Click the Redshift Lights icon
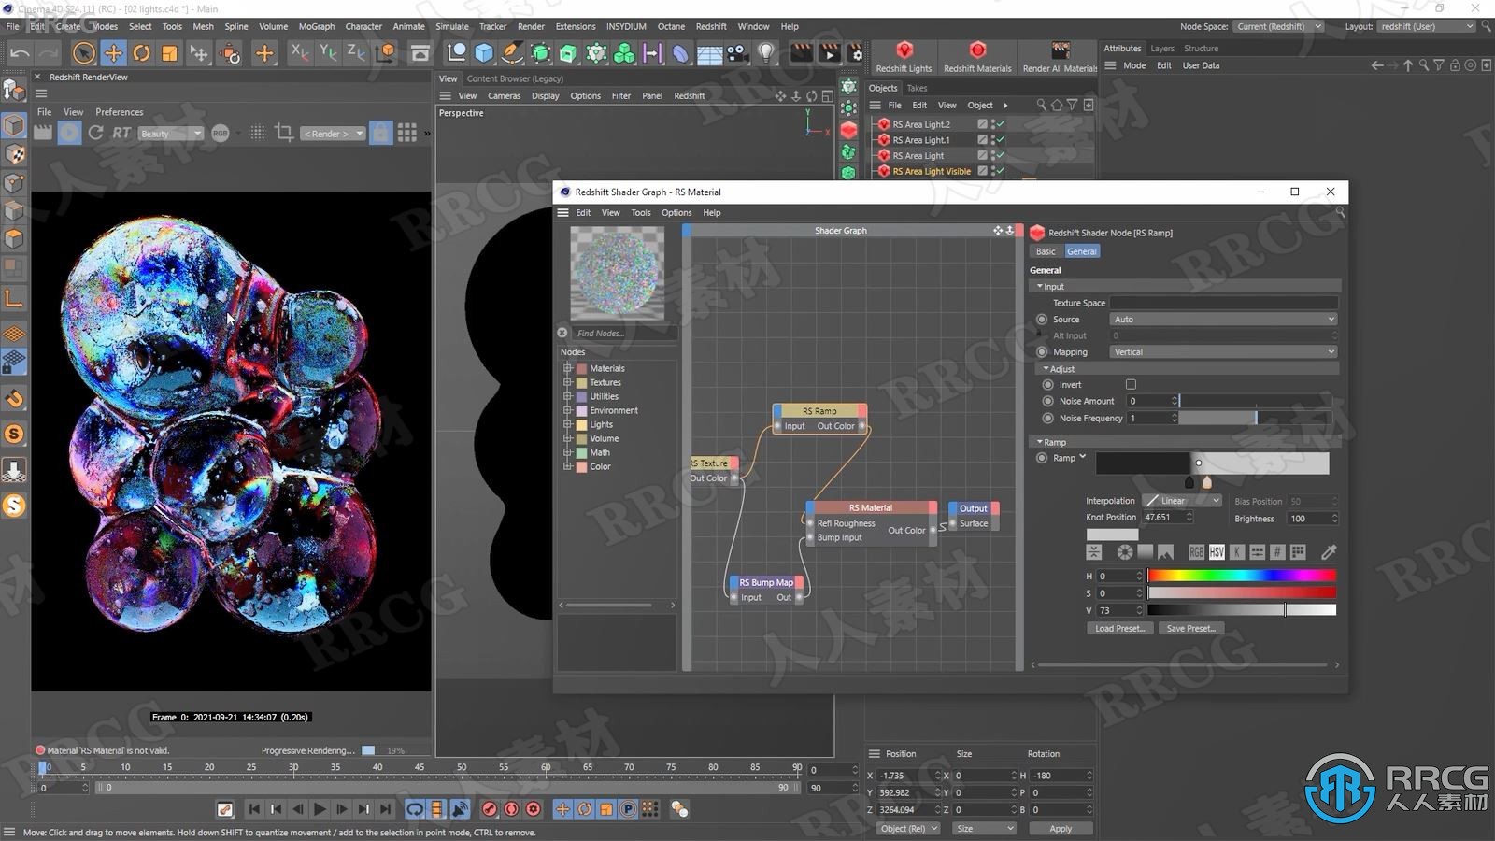The image size is (1495, 841). pos(904,57)
